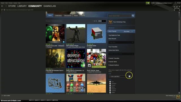Go to the COMMUNITY section
The width and height of the screenshot is (181, 102).
click(x=35, y=6)
